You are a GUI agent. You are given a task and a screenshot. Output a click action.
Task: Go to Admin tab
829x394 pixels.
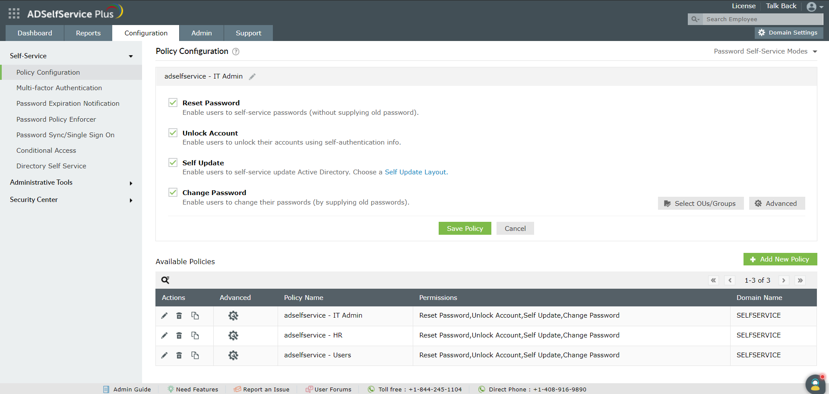coord(202,33)
